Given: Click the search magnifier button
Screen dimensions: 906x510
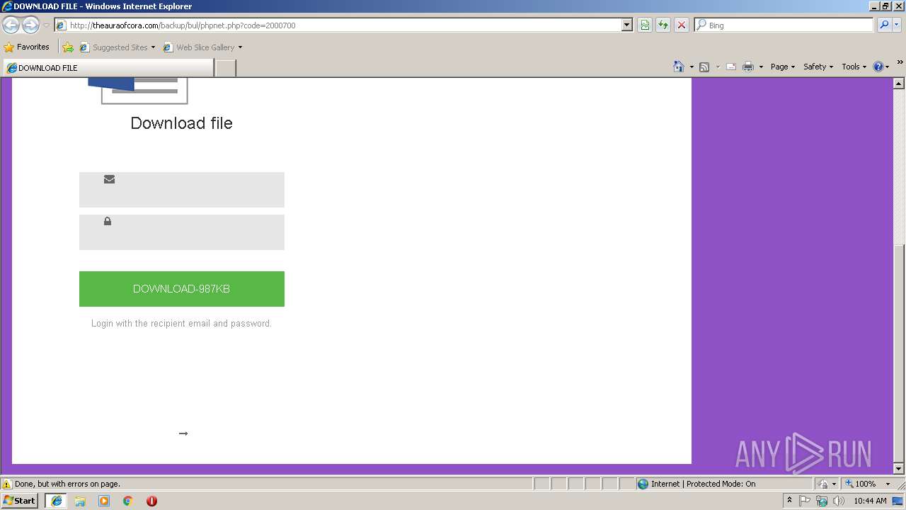Looking at the screenshot, I should point(883,25).
